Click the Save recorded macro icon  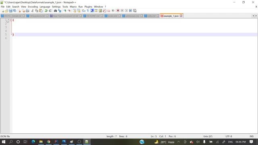[135, 11]
